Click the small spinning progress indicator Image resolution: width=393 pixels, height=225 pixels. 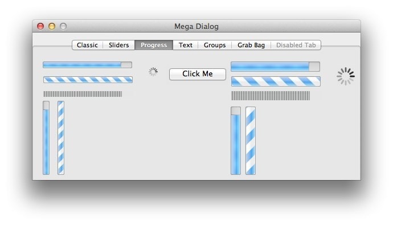click(x=153, y=72)
